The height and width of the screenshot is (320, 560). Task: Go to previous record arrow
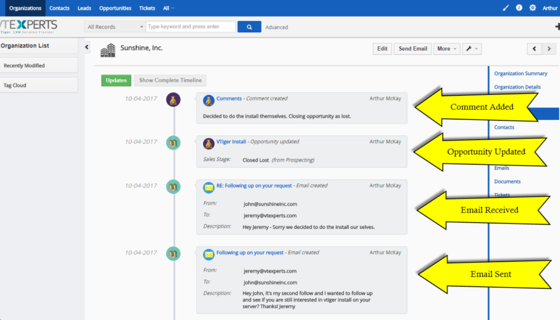(534, 49)
